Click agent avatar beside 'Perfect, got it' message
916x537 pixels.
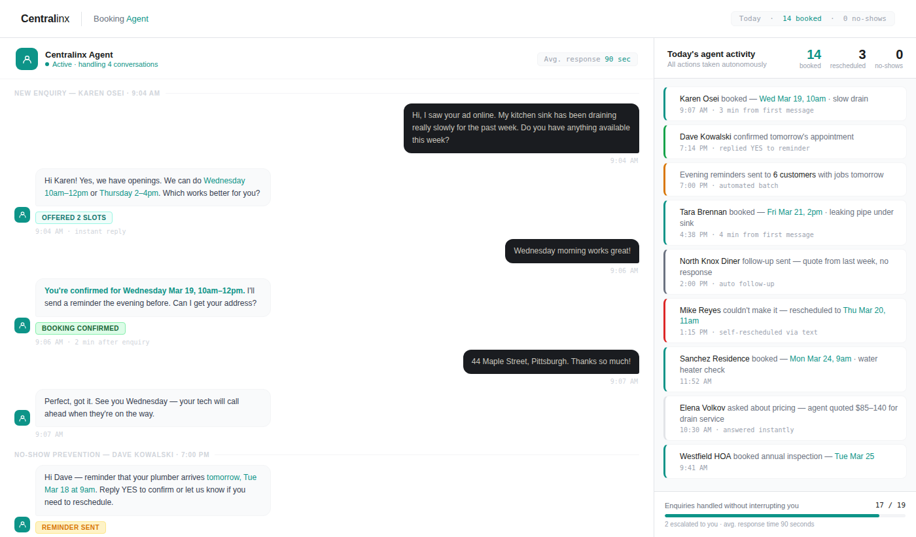pos(22,418)
